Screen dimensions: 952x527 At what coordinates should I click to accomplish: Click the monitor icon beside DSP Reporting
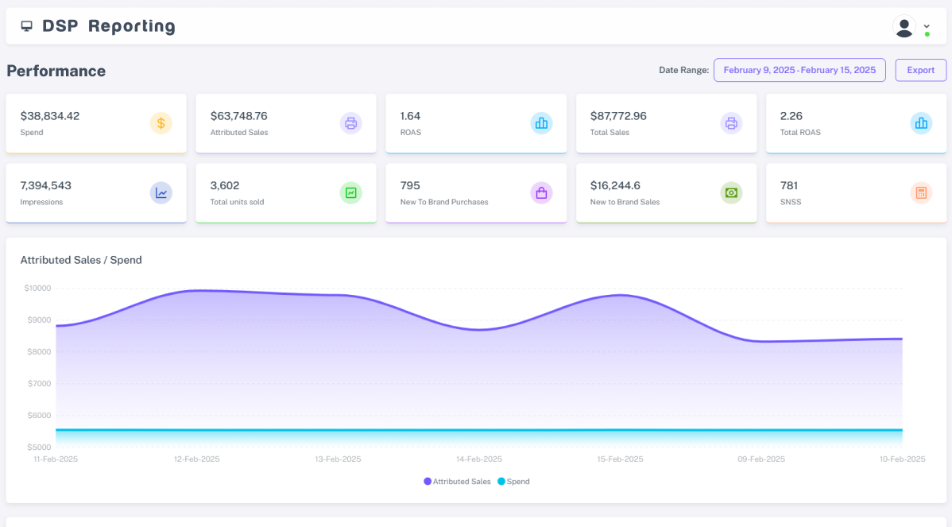(x=27, y=26)
